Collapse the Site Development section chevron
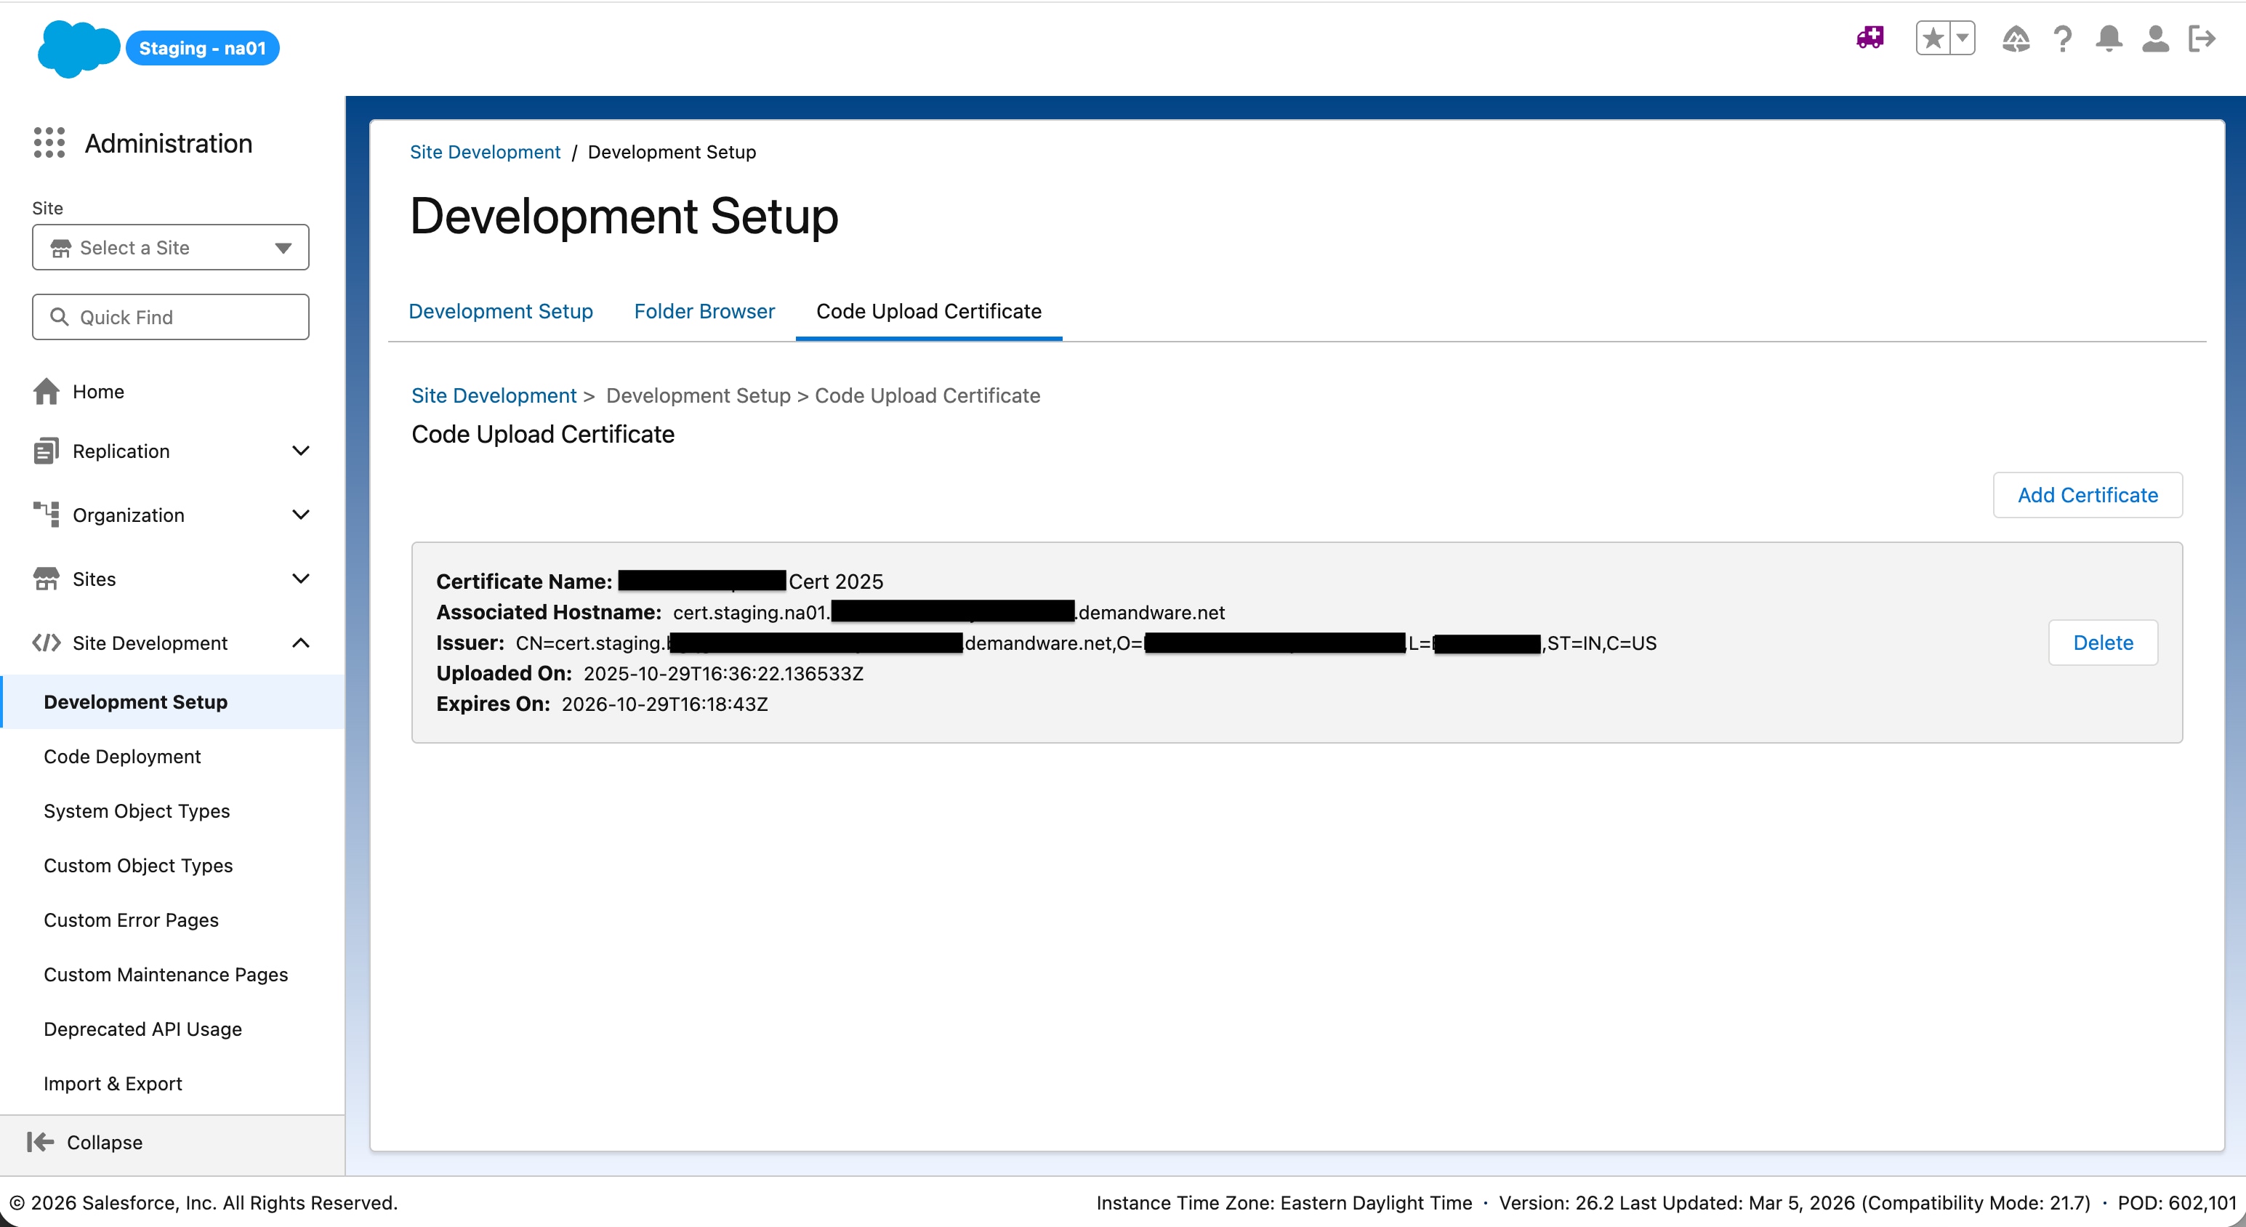This screenshot has width=2246, height=1227. point(301,643)
